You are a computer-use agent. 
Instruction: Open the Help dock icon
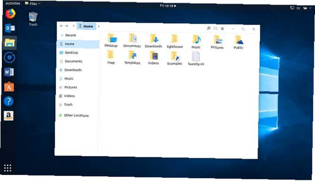[x=9, y=101]
